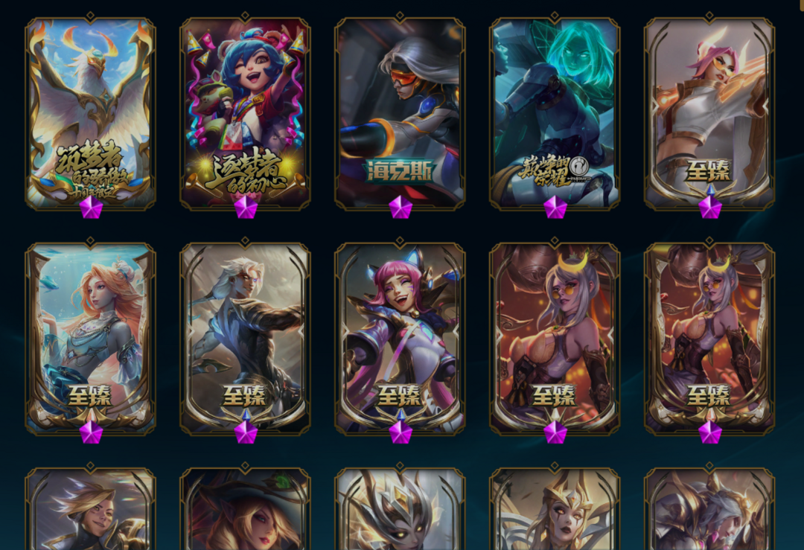Viewport: 804px width, 550px height.
Task: Open the first crescent-crown woman 至臻 card
Action: click(555, 339)
